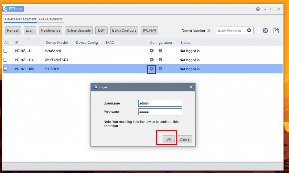
Task: Open the Maintenance button
Action: click(x=51, y=30)
